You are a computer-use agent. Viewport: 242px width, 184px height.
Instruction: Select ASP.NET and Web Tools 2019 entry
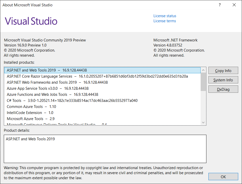pyautogui.click(x=47, y=70)
